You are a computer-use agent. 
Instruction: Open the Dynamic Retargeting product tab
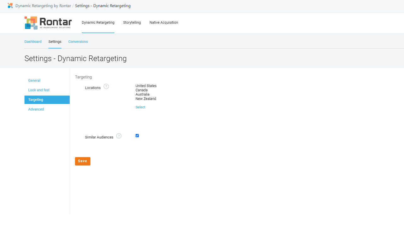tap(98, 22)
